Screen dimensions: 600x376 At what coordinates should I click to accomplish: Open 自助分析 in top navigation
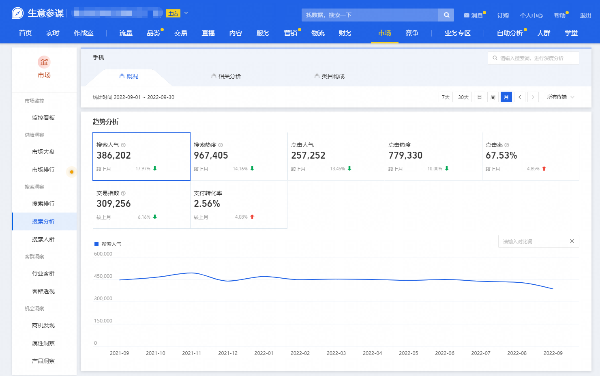pos(510,33)
